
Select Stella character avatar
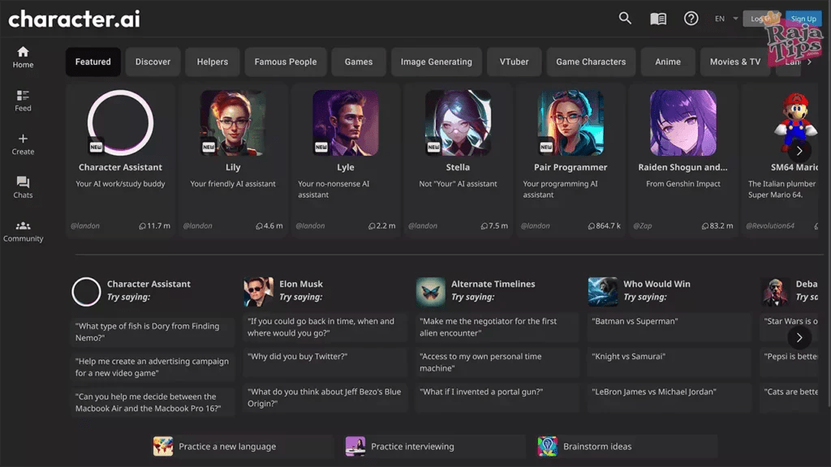point(458,123)
